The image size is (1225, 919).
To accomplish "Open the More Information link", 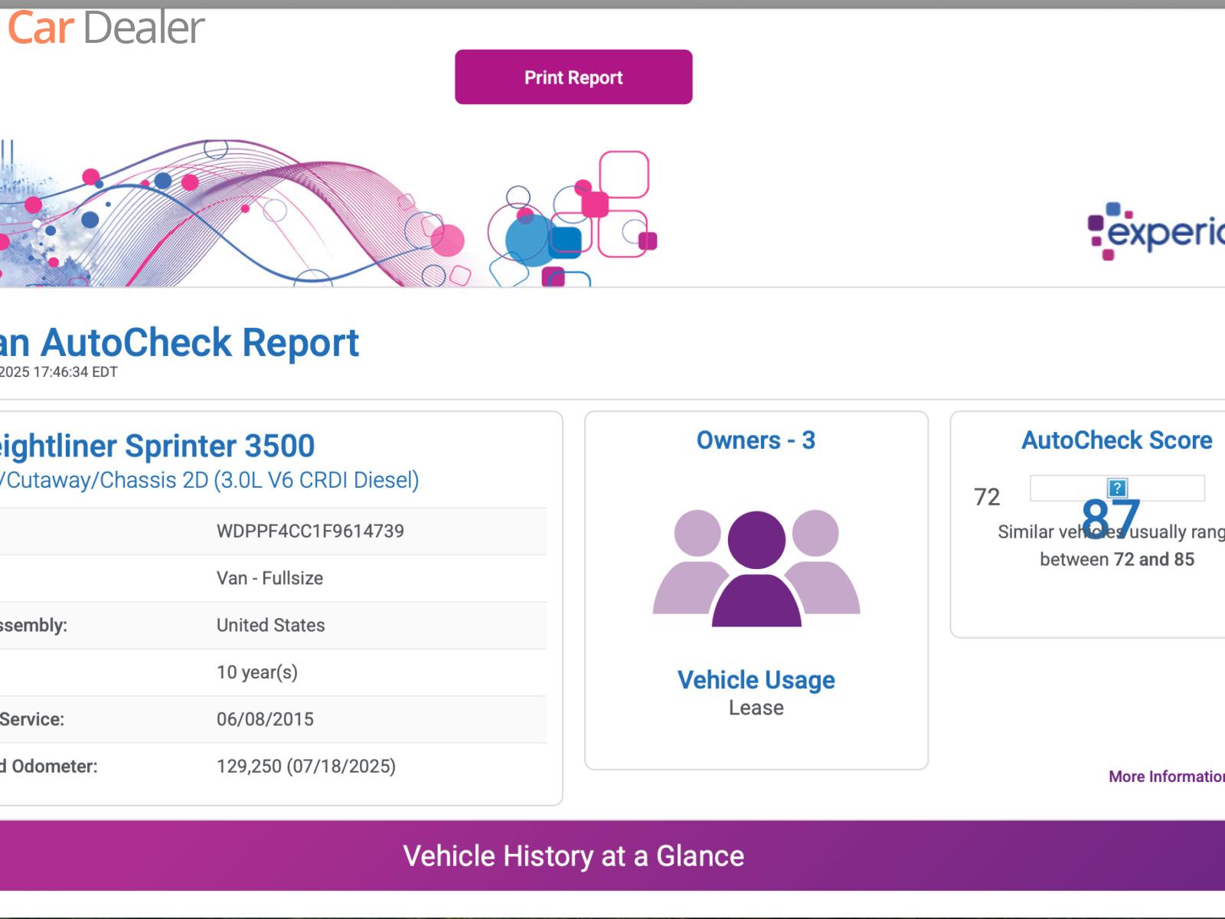I will point(1166,777).
